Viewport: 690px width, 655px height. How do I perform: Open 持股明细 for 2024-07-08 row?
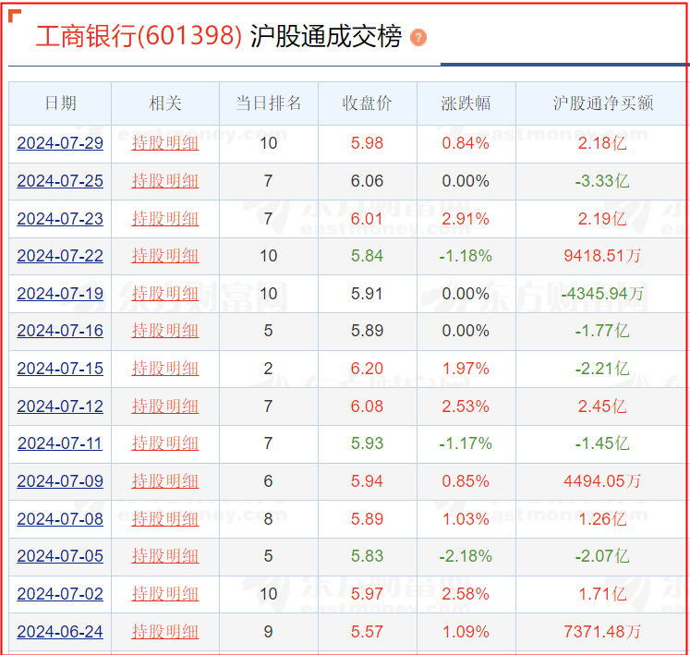[x=165, y=519]
